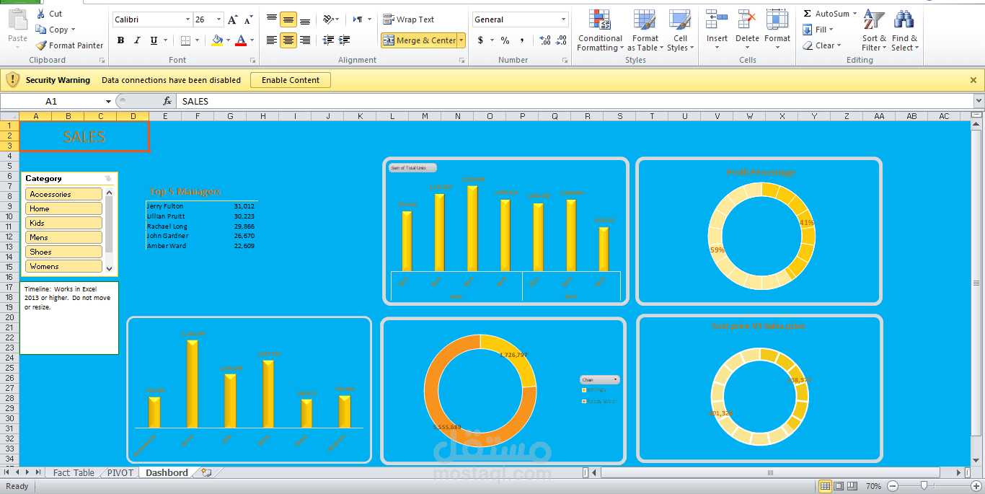The image size is (985, 494).
Task: Click Enable Content in security warning
Action: 290,80
